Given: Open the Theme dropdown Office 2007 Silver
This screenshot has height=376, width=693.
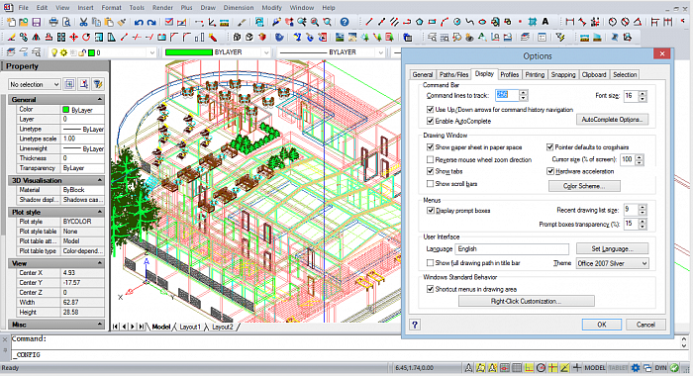Looking at the screenshot, I should pos(612,263).
